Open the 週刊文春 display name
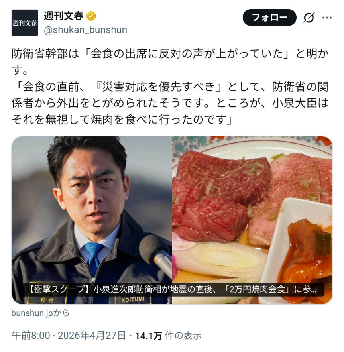Image resolution: width=344 pixels, height=352 pixels. coord(63,16)
